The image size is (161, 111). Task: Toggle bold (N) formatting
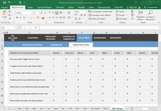pos(17,18)
